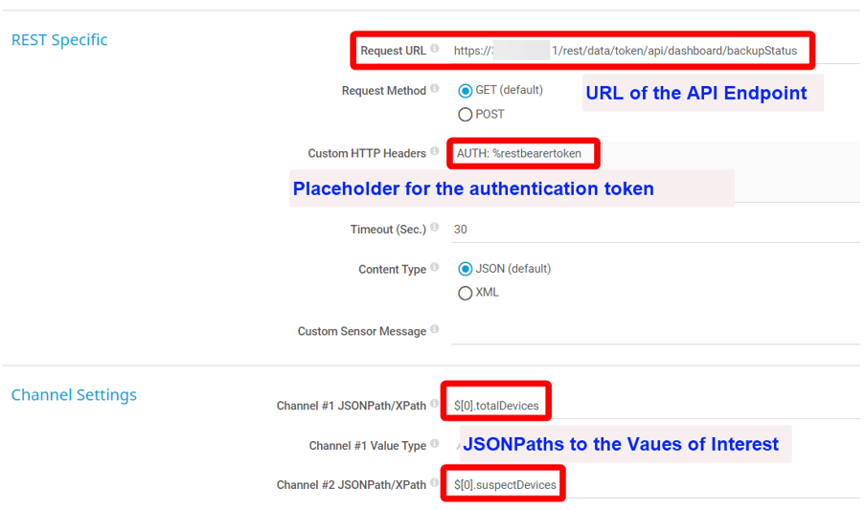Image resolution: width=866 pixels, height=510 pixels.
Task: Click the help icon beside Request Method
Action: [x=435, y=89]
